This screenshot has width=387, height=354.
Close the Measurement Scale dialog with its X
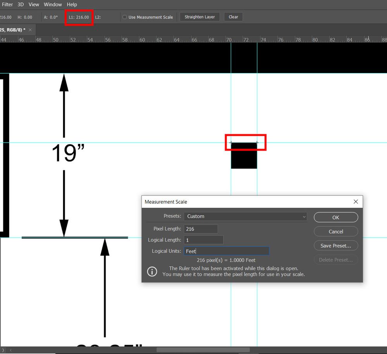(x=356, y=202)
